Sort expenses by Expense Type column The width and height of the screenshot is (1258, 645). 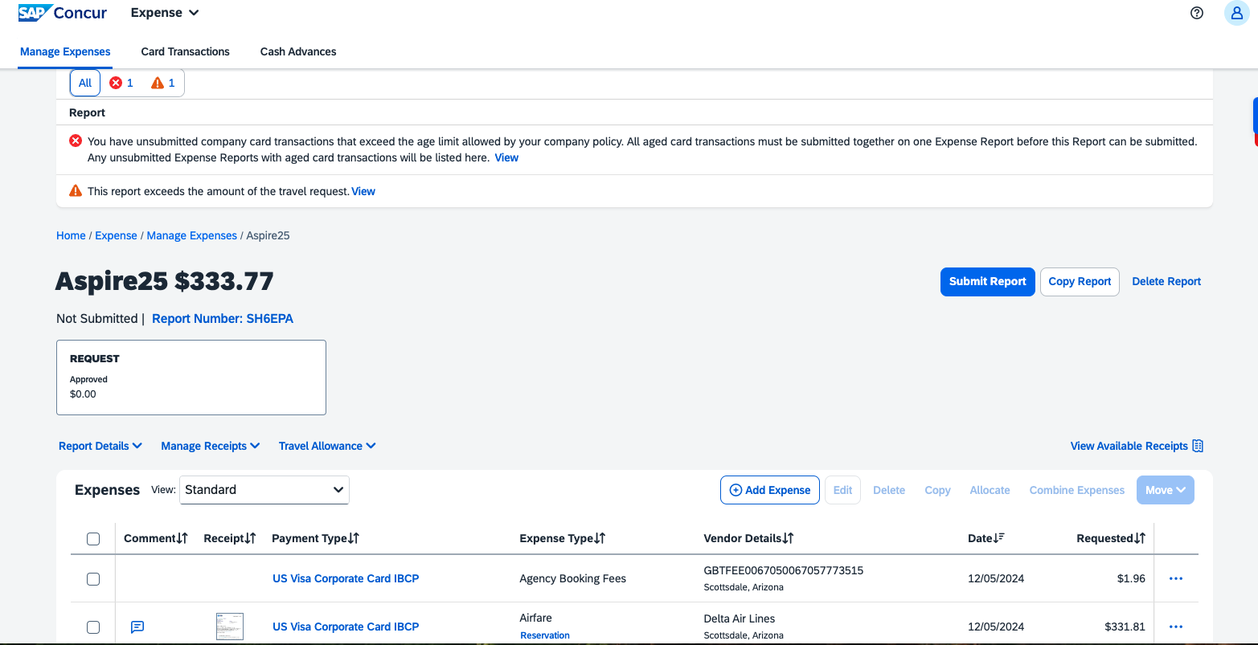563,538
